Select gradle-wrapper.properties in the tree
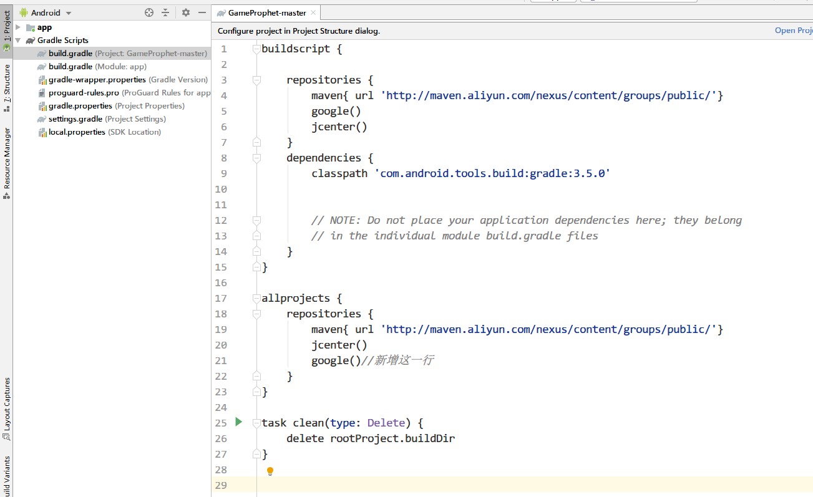 point(97,80)
